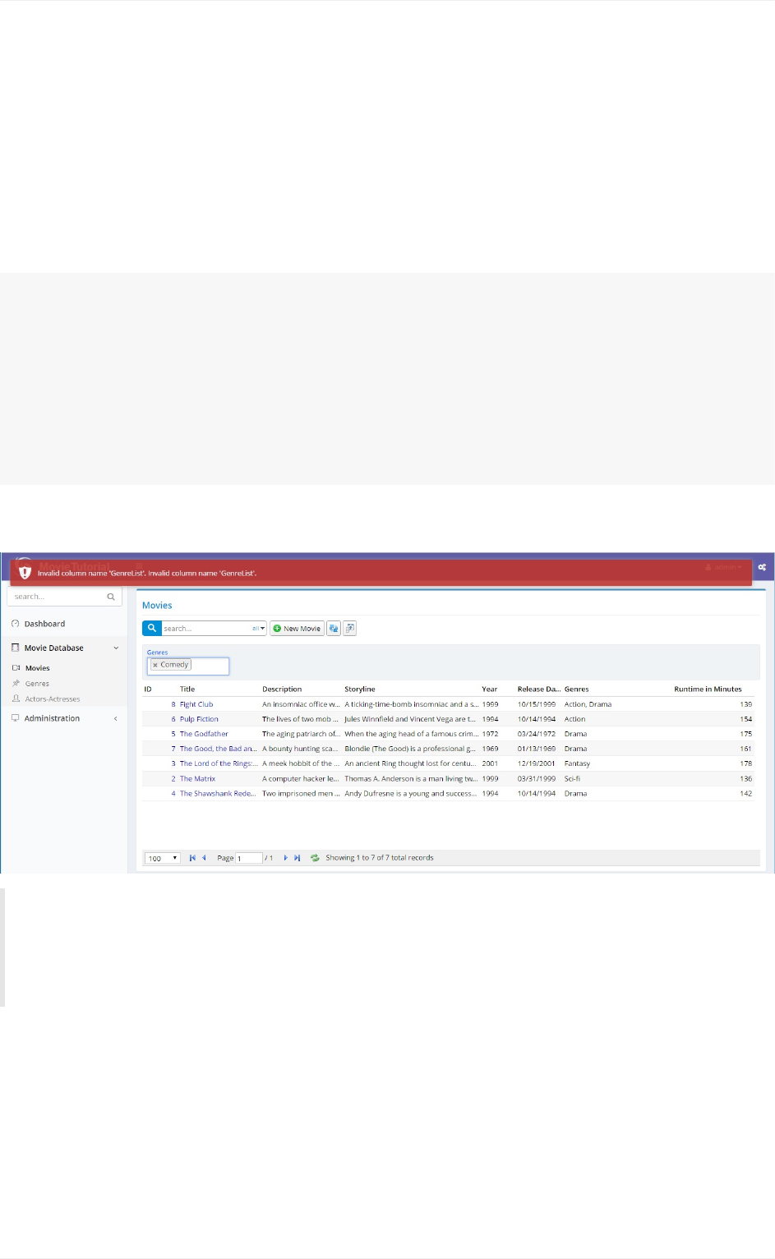Open The Matrix movie link
This screenshot has height=1259, width=775.
[x=197, y=778]
